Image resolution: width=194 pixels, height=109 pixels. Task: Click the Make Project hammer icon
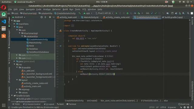coord(79,13)
